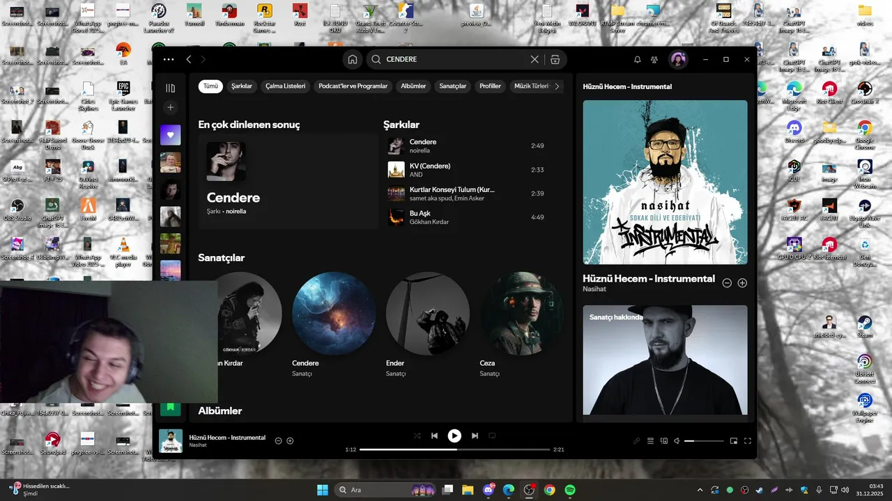Open Cendere artist circle
Screen dimensions: 892x501
334,313
